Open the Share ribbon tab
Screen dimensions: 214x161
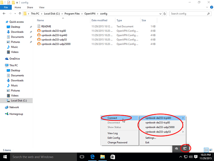pos(30,7)
